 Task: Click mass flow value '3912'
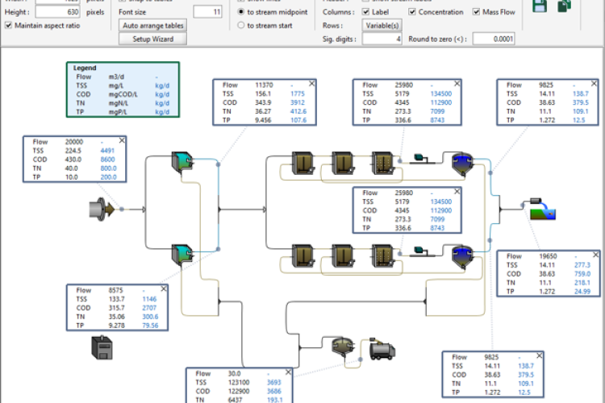(298, 102)
